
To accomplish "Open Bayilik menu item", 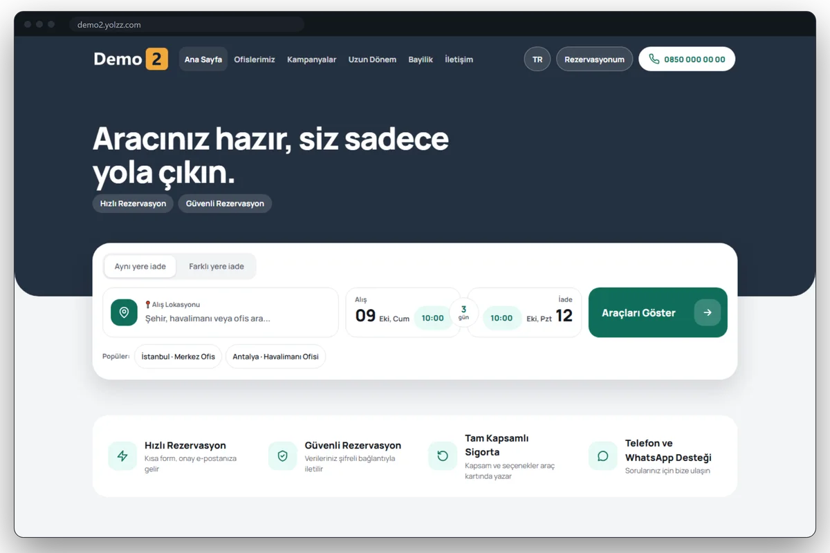I will 421,59.
